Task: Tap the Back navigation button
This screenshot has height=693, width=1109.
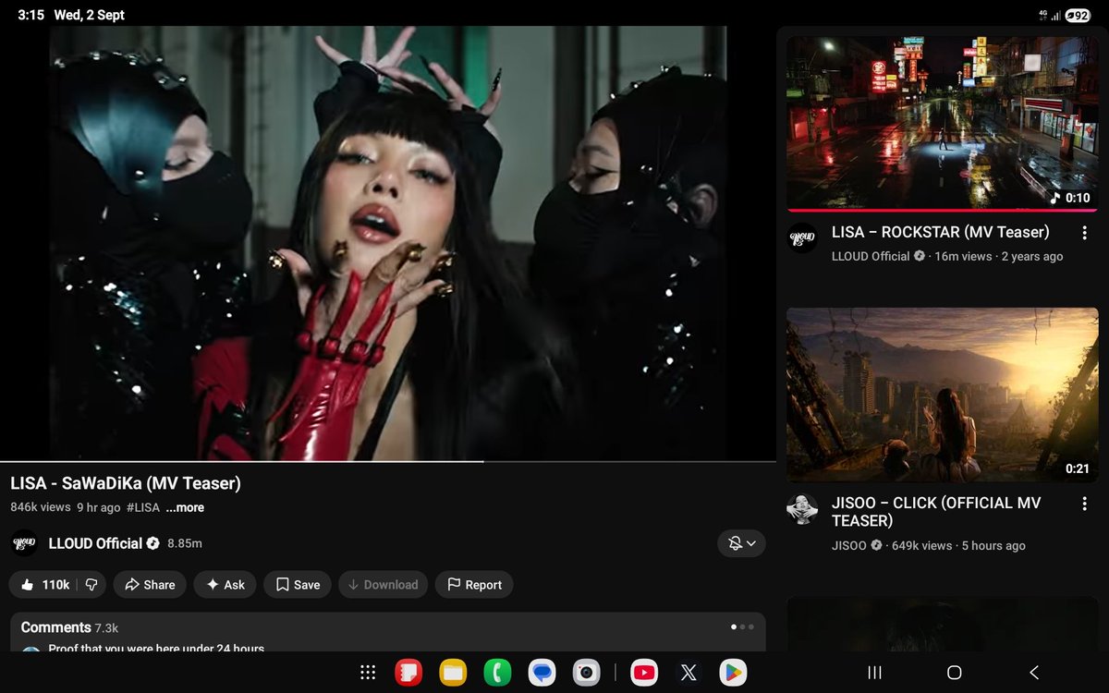Action: click(x=1034, y=673)
